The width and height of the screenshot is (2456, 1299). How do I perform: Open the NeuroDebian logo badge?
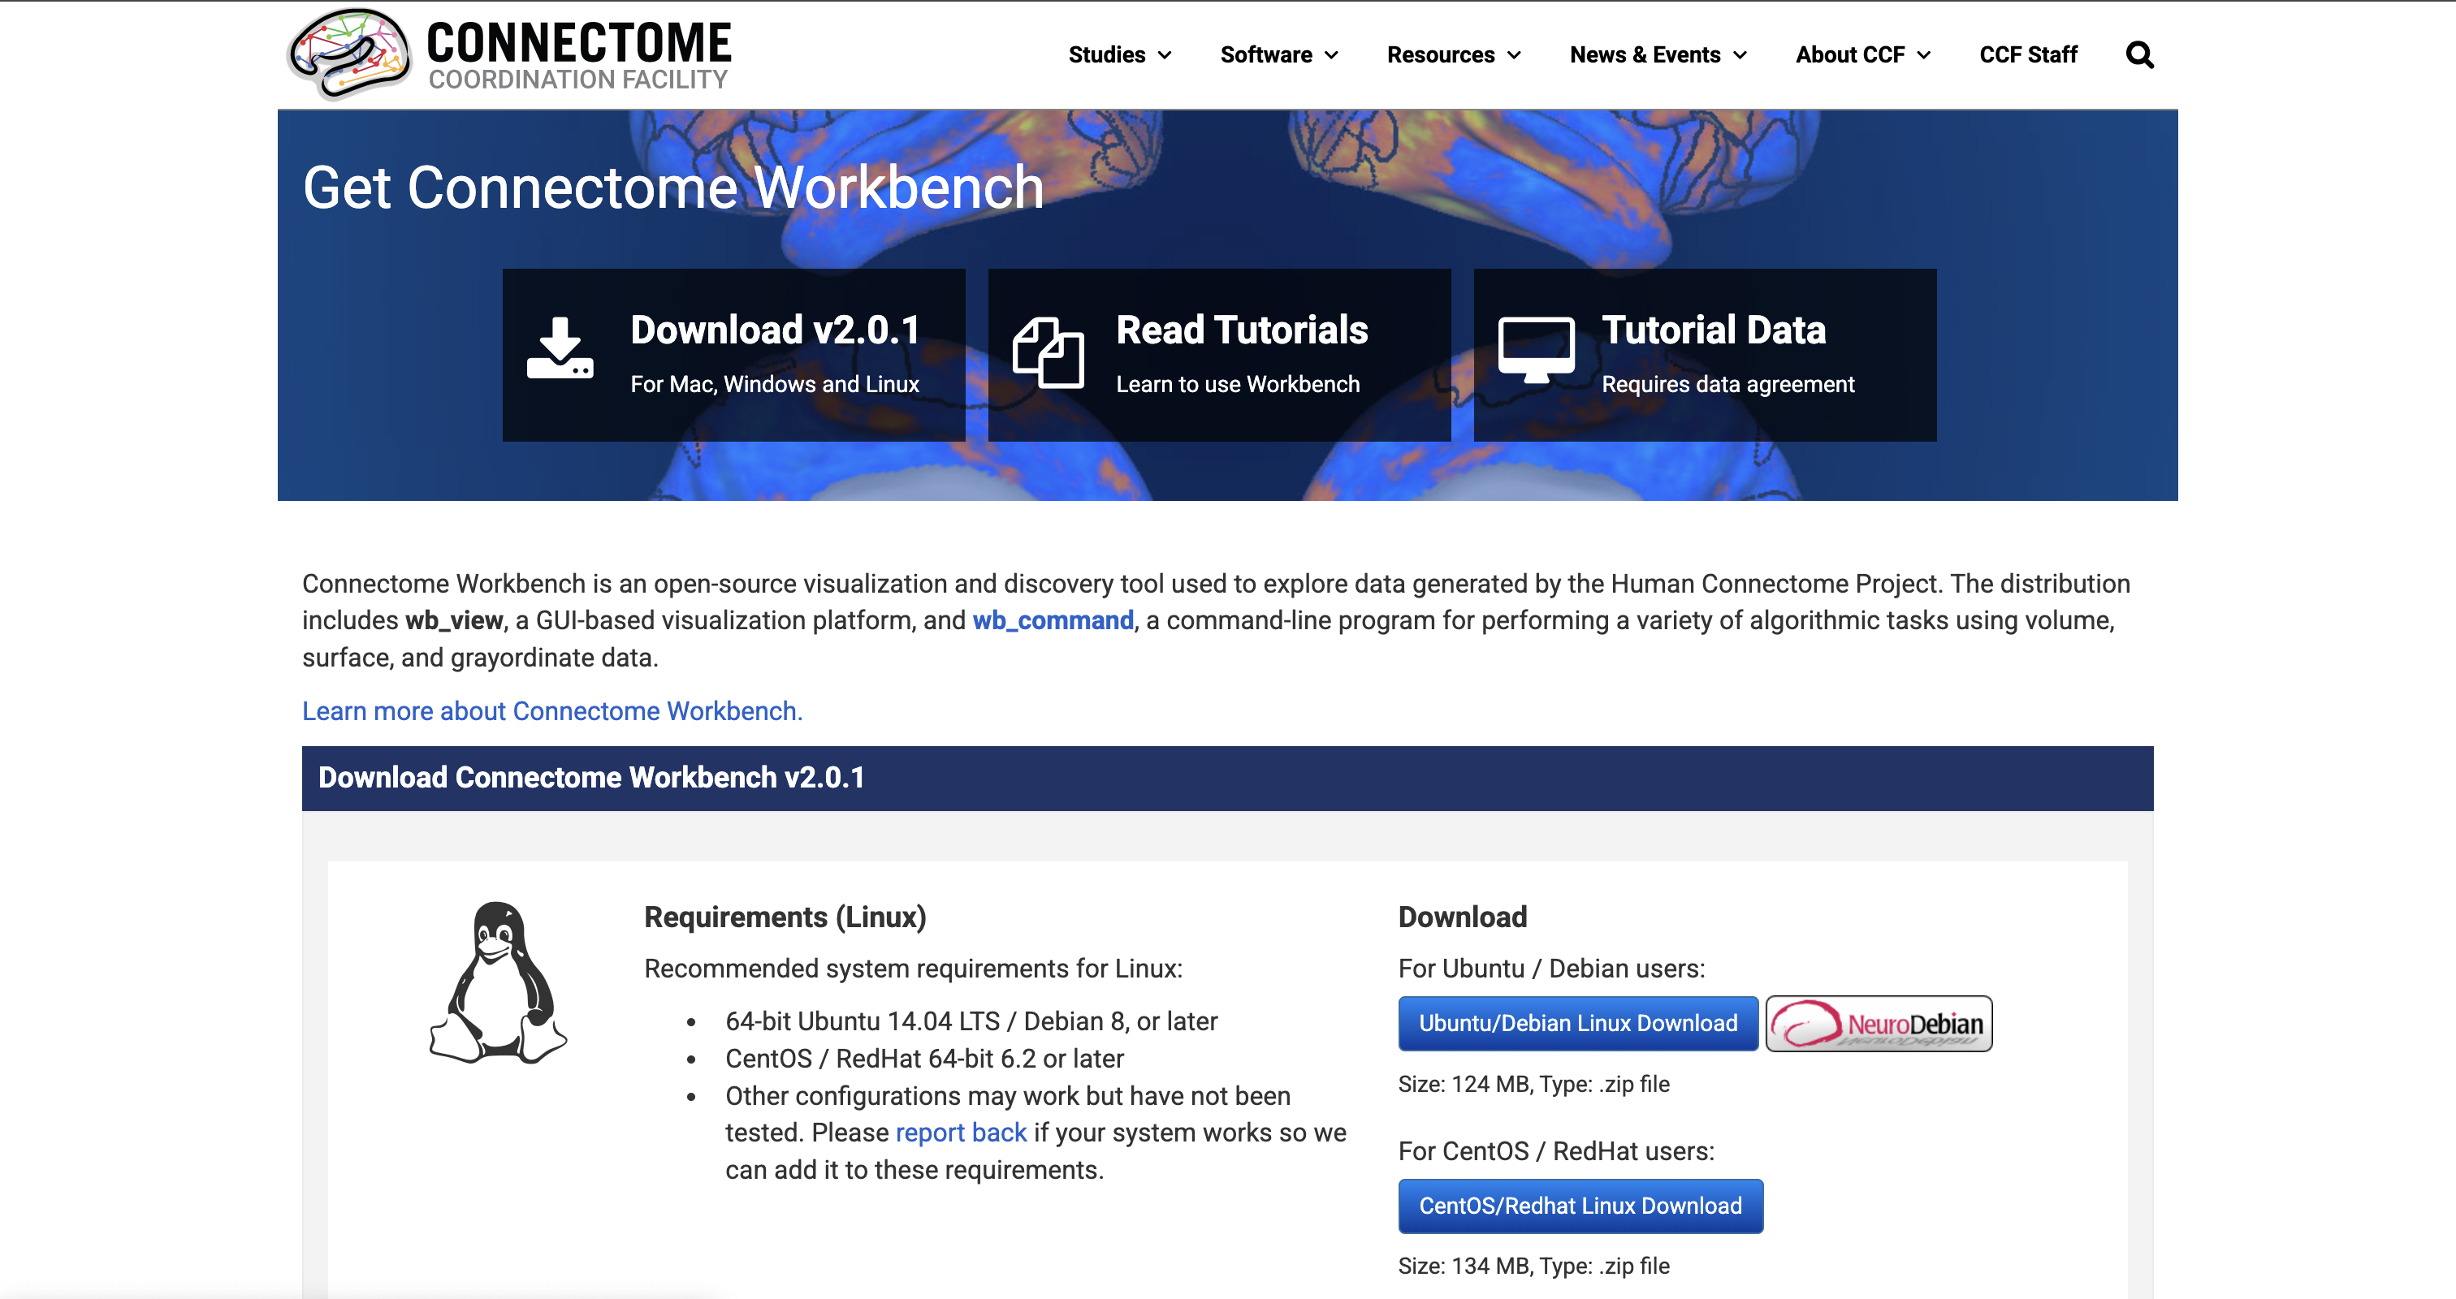point(1879,1024)
